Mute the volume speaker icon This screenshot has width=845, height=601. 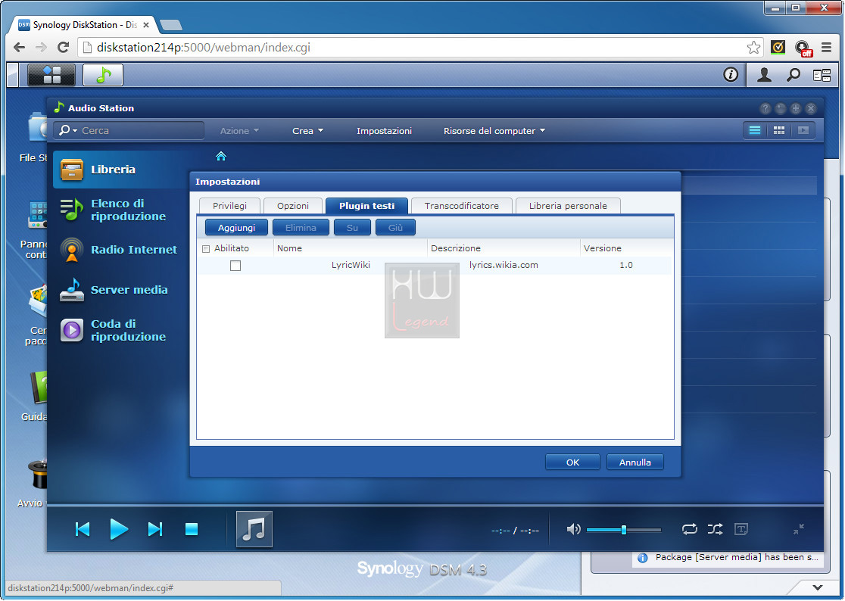click(x=573, y=529)
